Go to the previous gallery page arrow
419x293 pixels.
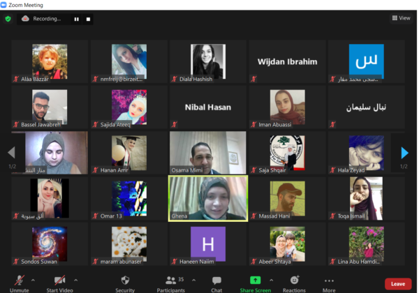11,152
